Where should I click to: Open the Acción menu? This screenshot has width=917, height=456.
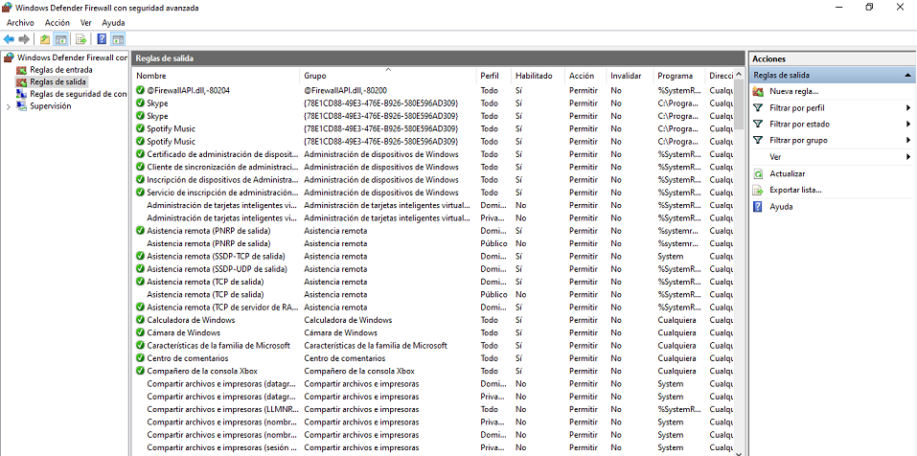click(57, 23)
